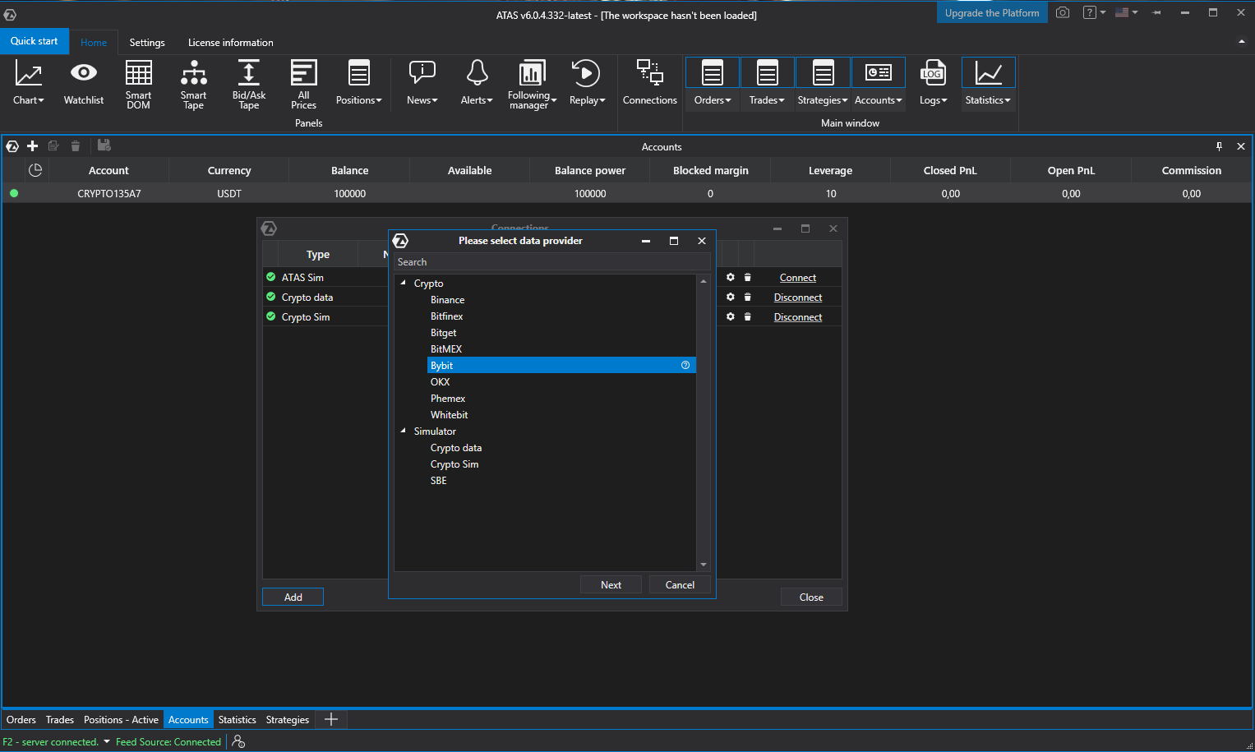Click the Balance column header

click(349, 170)
